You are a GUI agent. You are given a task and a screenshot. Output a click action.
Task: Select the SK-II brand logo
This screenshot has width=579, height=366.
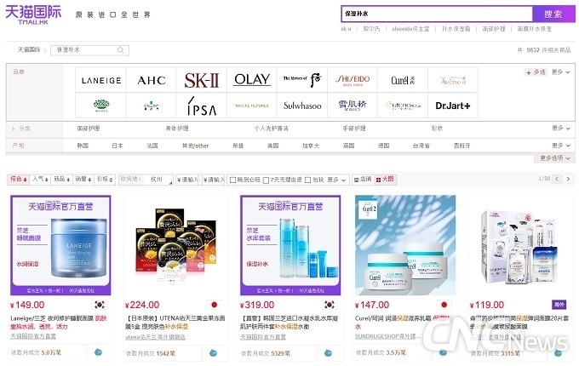[x=202, y=80]
